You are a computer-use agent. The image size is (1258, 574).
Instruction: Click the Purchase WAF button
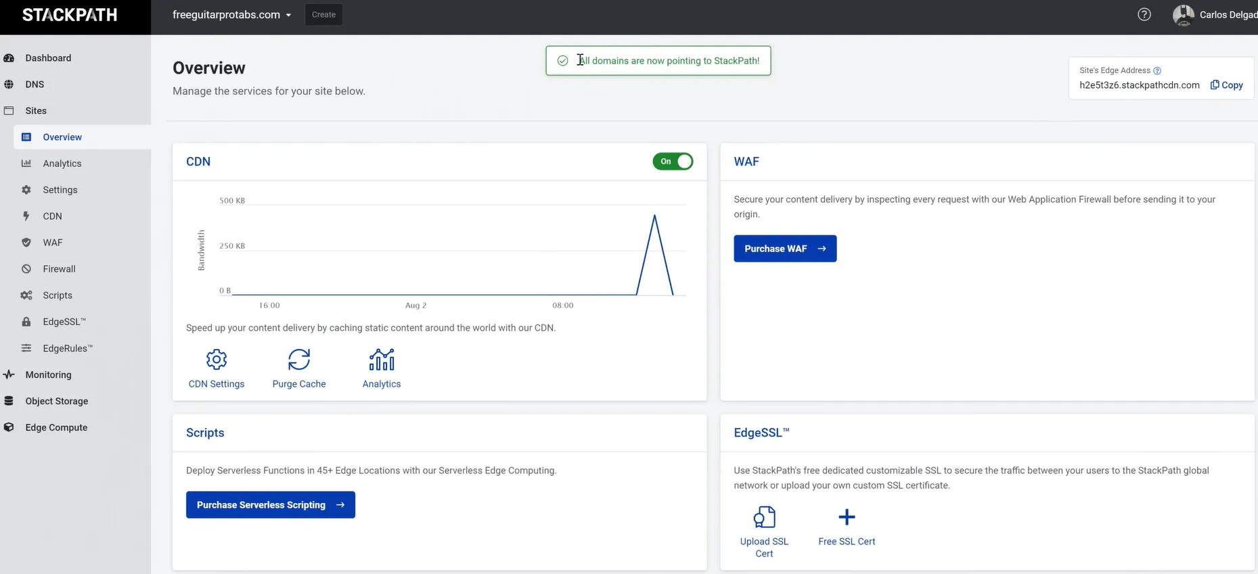click(x=785, y=249)
